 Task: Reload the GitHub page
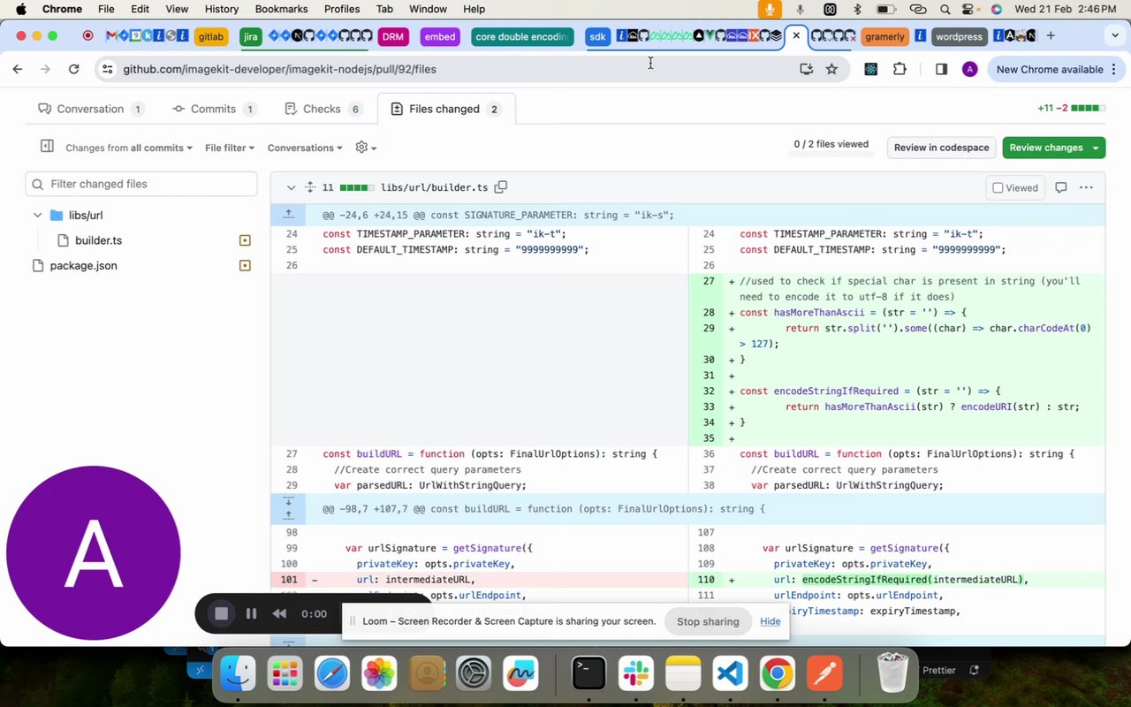74,69
